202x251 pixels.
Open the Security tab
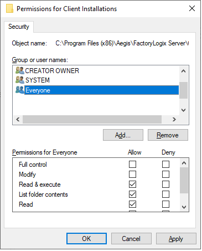click(19, 27)
